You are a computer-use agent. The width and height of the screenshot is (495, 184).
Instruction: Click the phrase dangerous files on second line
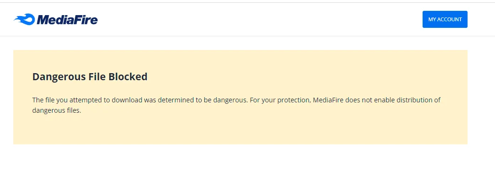pos(56,111)
